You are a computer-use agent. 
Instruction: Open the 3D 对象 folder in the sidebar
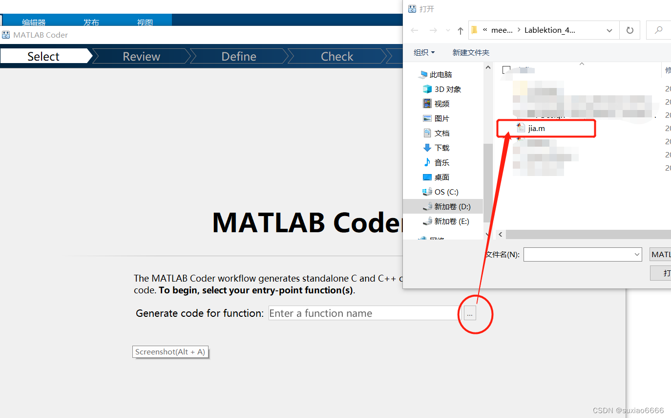[442, 89]
